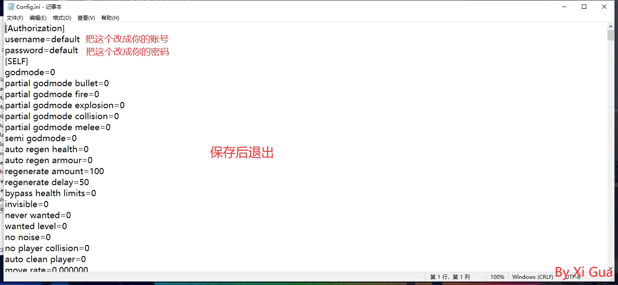Minimize the Config.ini Notepad window
This screenshot has width=618, height=285.
tap(563, 7)
